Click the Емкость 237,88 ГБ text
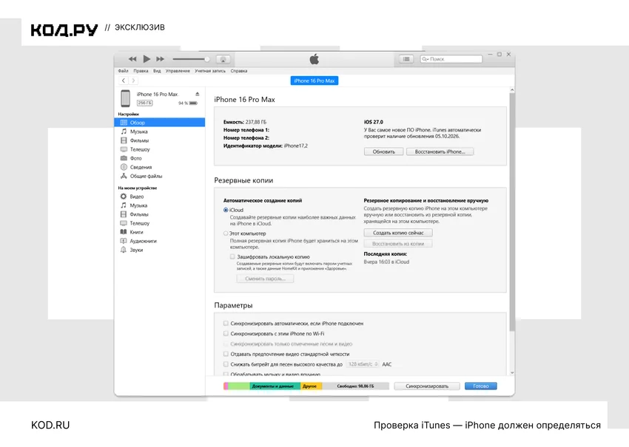 (x=245, y=122)
